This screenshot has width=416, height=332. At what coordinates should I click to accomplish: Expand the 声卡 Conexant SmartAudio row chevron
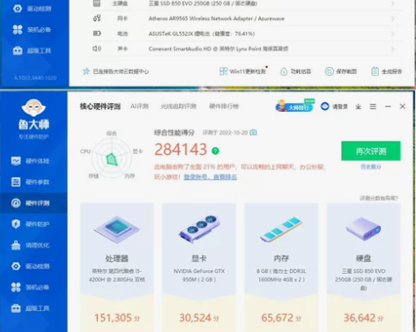pyautogui.click(x=393, y=48)
